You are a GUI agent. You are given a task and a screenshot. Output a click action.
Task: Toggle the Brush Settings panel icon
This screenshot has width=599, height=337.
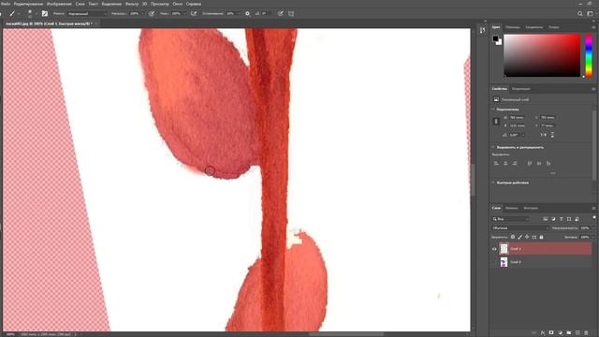point(45,13)
